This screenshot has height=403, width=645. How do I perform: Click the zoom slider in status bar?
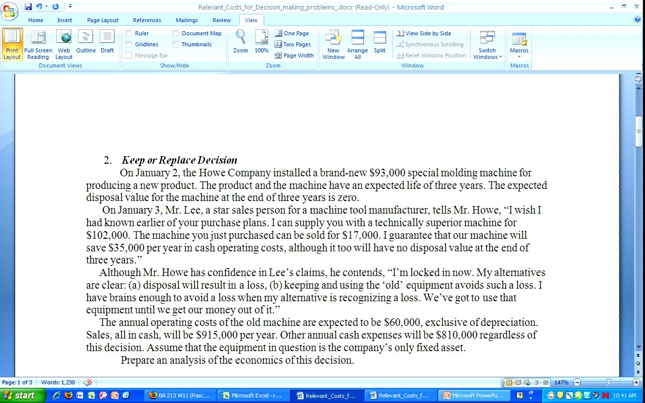[x=609, y=382]
